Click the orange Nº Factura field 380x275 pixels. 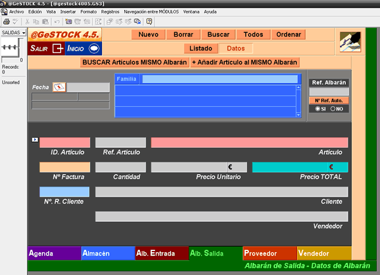coord(65,167)
